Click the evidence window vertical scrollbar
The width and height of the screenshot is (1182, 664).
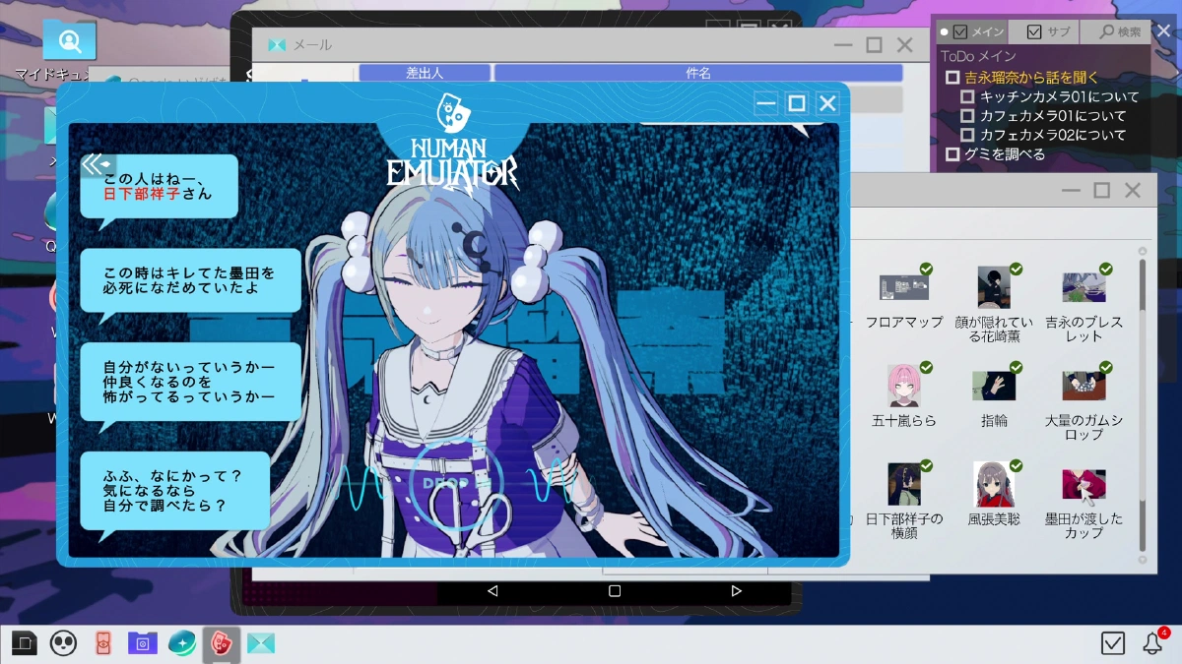[1143, 404]
